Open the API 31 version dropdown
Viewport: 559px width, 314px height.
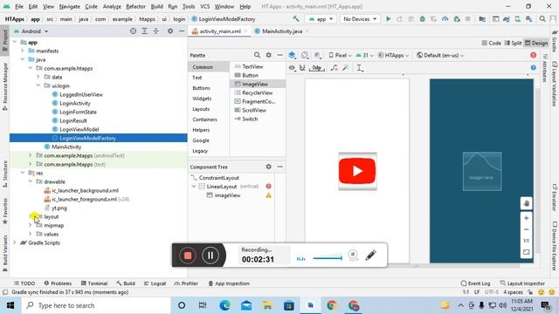coord(365,55)
